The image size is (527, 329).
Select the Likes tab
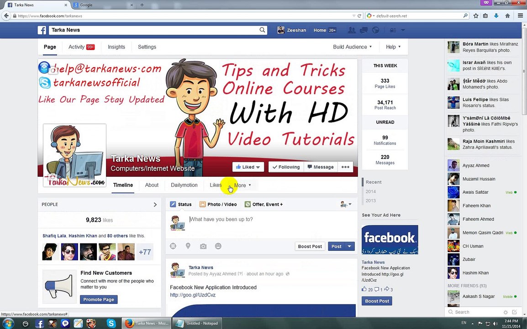click(216, 185)
